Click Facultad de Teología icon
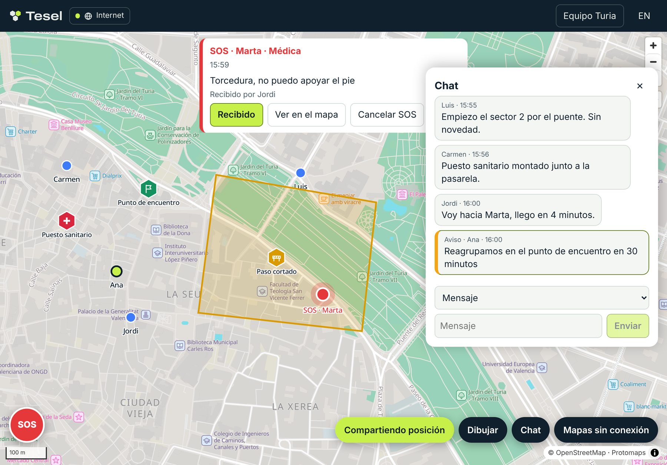This screenshot has height=465, width=667. [x=262, y=291]
